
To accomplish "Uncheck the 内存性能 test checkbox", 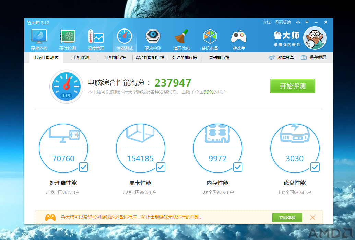I will tap(238, 167).
